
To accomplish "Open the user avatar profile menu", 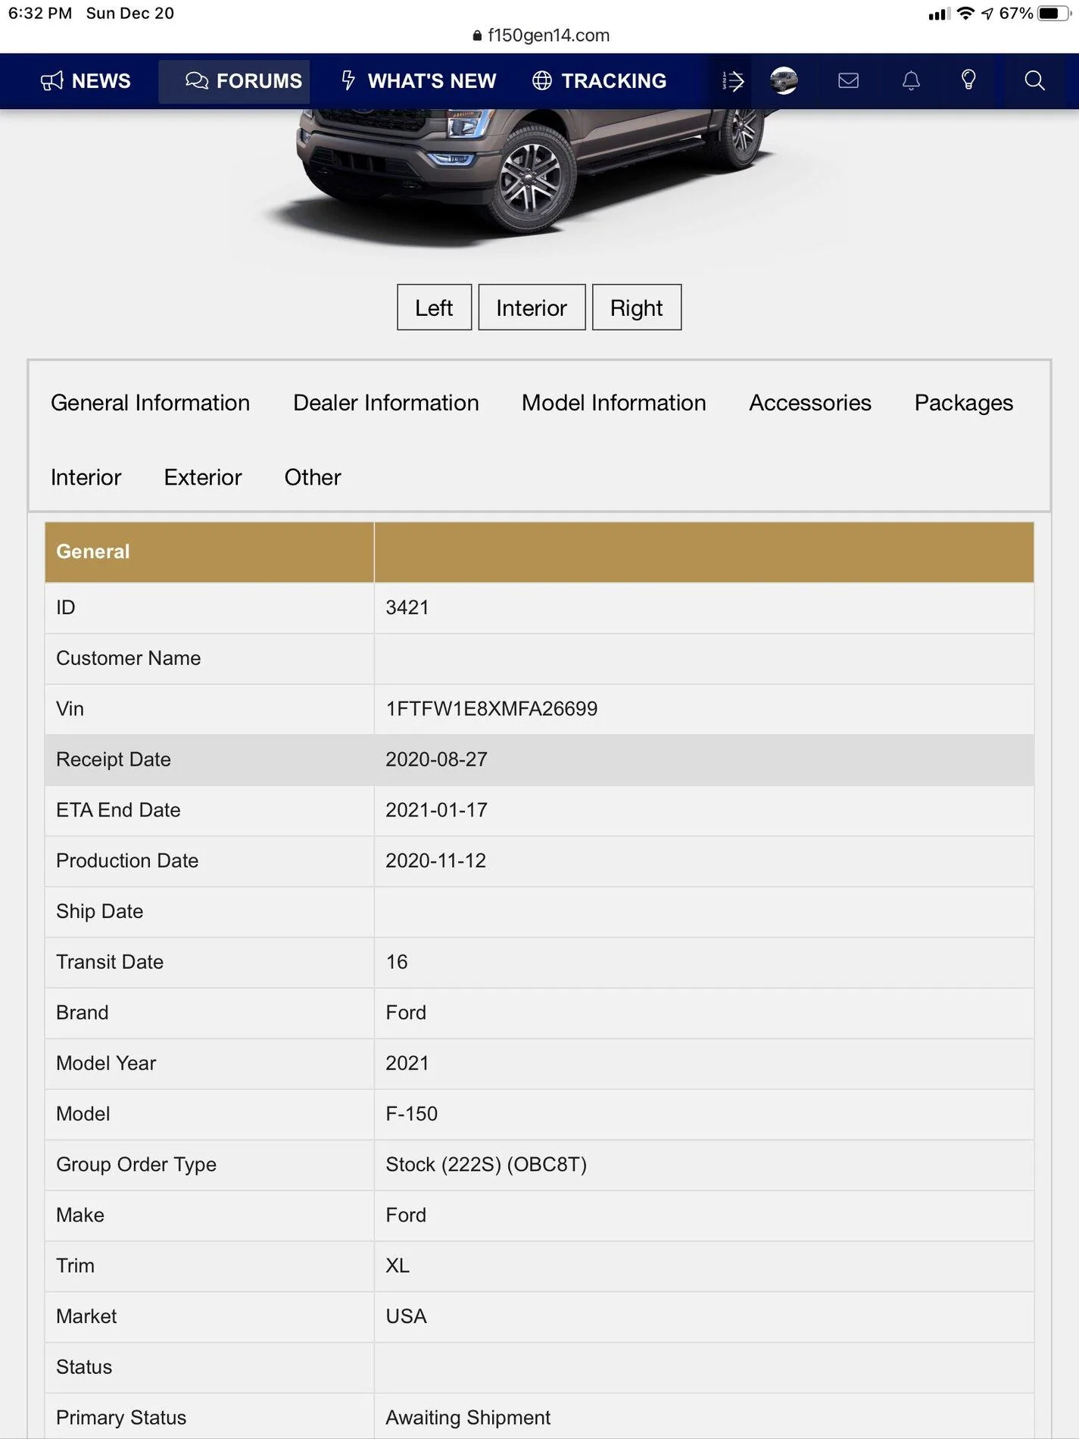I will (784, 80).
